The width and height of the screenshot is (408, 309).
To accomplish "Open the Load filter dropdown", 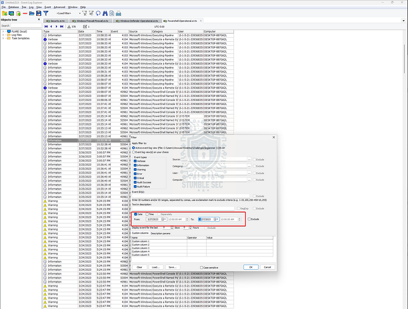I will (80, 13).
